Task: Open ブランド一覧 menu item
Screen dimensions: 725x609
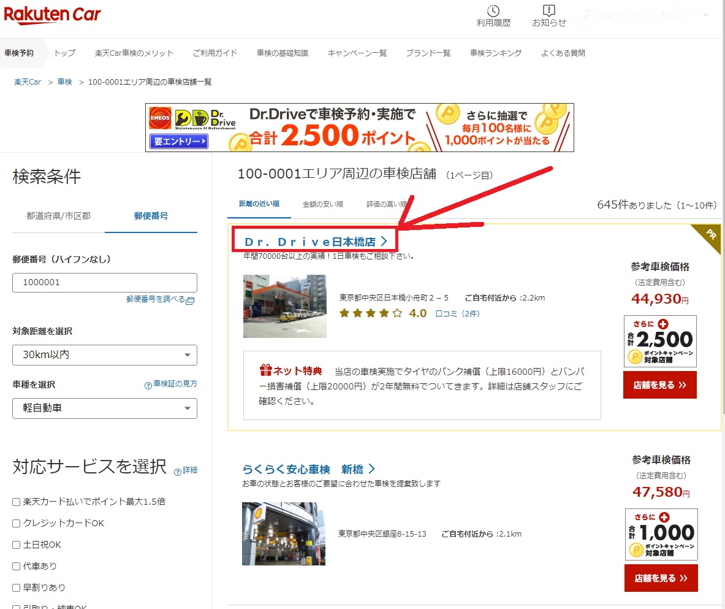Action: [x=428, y=53]
